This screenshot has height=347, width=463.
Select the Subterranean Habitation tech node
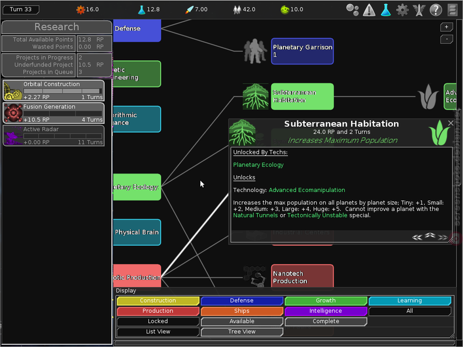coord(302,97)
